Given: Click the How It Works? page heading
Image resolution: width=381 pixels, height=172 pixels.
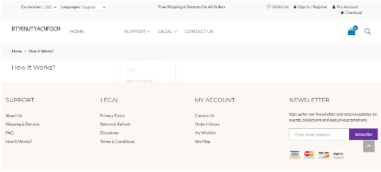Looking at the screenshot, I should [x=33, y=68].
